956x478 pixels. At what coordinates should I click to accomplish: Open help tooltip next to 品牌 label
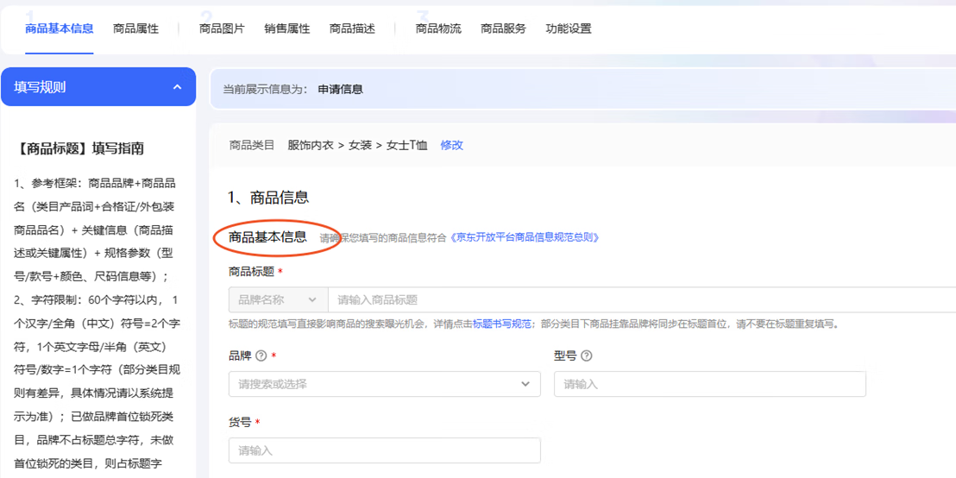pos(261,356)
